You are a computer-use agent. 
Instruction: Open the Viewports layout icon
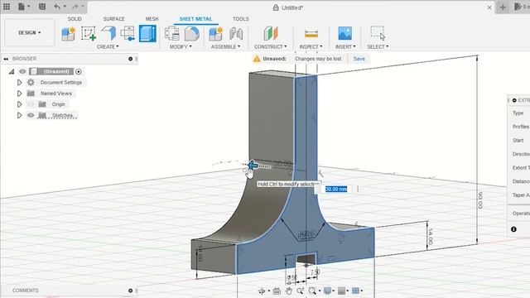coord(355,291)
